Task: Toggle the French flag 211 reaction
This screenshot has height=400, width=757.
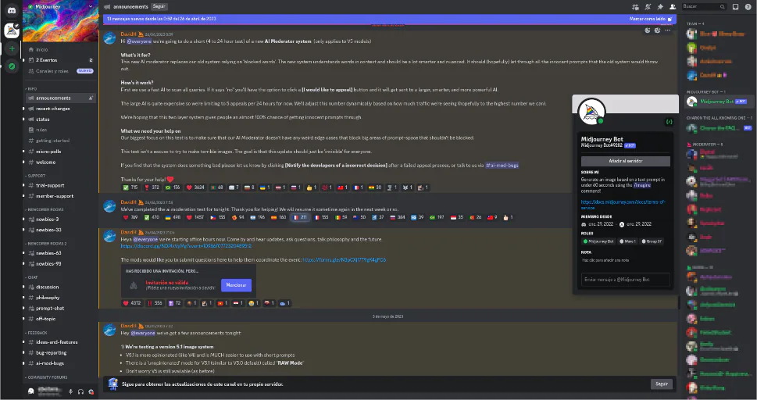Action: coord(299,217)
